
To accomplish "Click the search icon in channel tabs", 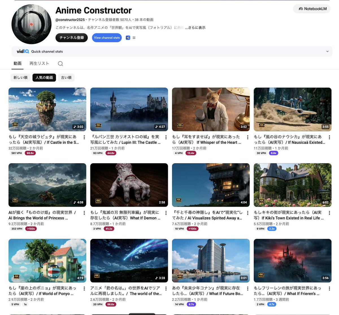I will click(60, 63).
